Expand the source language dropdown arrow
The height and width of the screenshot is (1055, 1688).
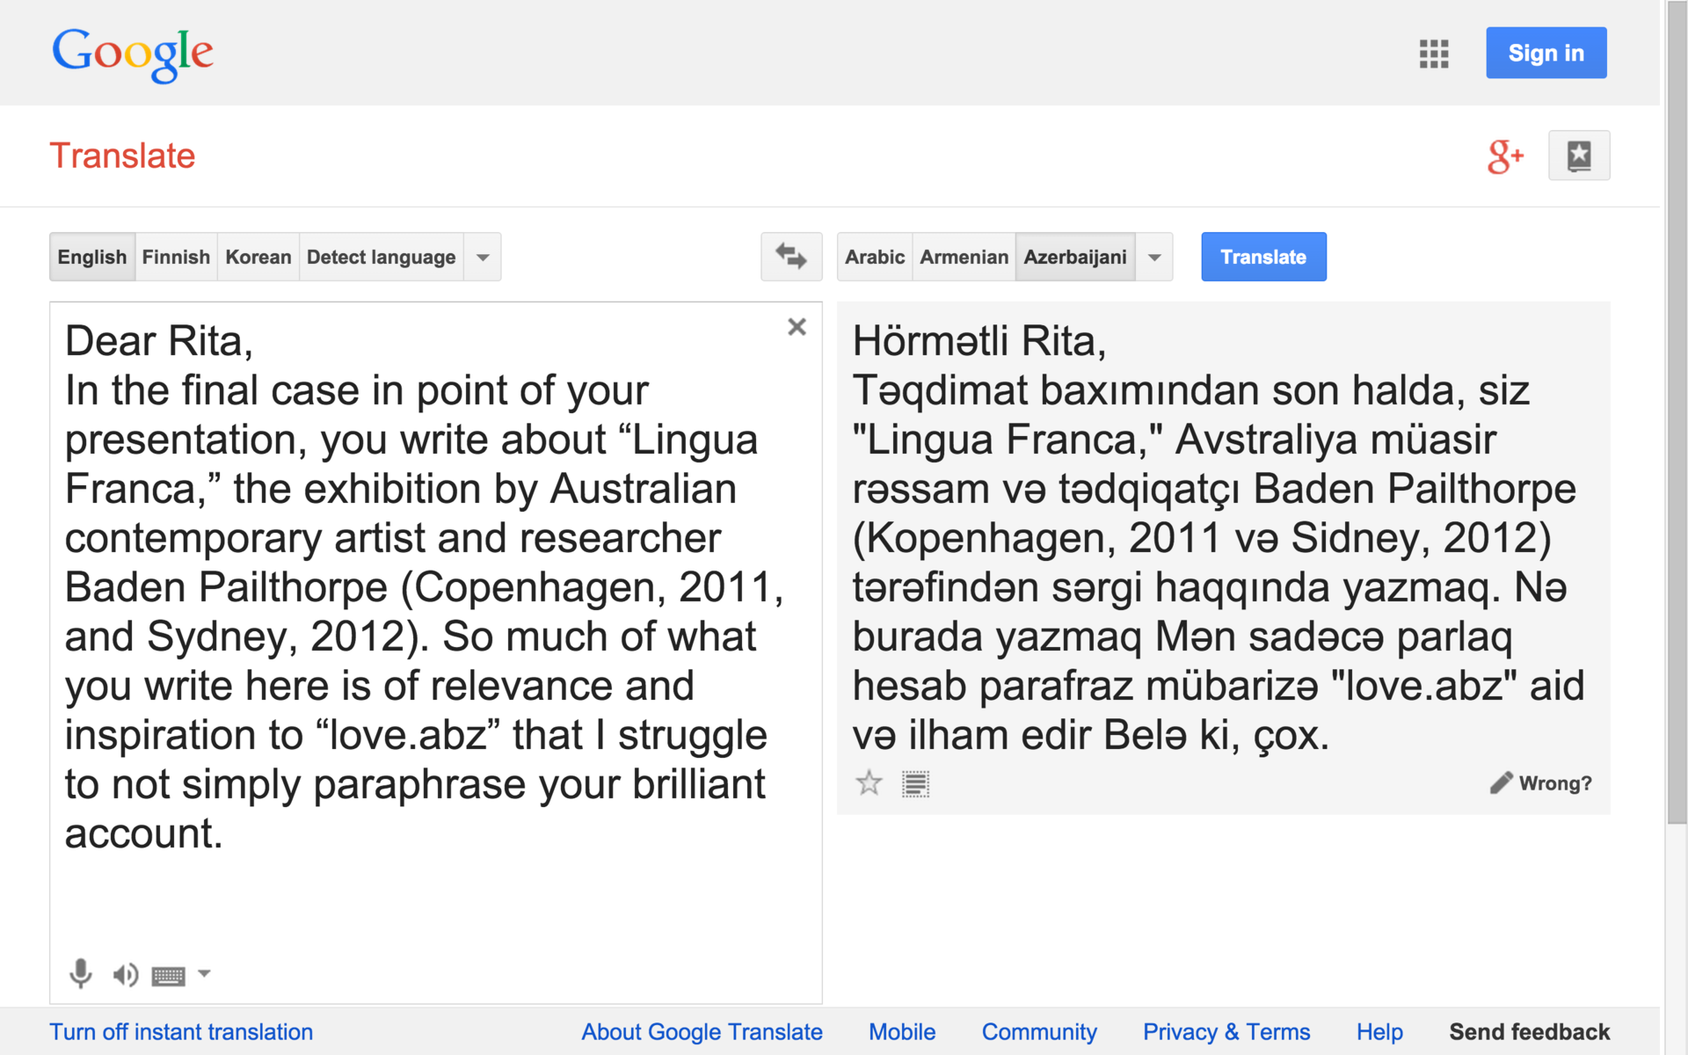tap(483, 258)
